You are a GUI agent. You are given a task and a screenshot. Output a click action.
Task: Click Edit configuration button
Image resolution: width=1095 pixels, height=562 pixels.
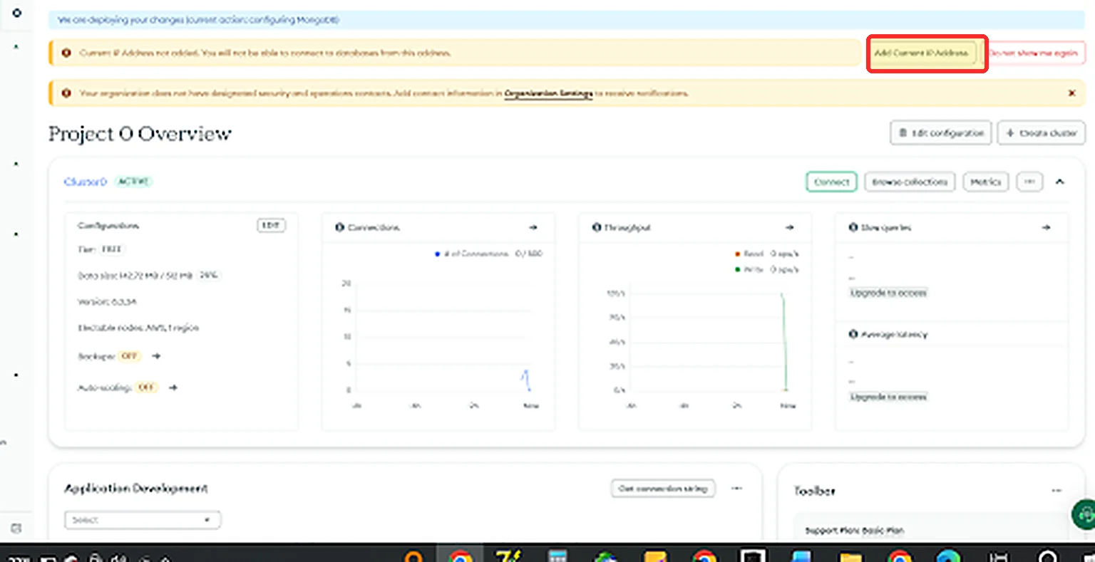(941, 133)
